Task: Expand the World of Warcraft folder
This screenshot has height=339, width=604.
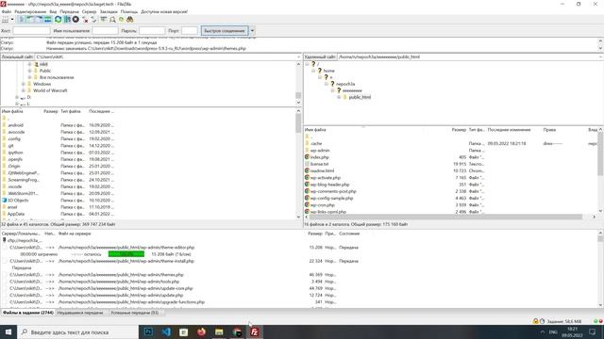Action: click(23, 90)
